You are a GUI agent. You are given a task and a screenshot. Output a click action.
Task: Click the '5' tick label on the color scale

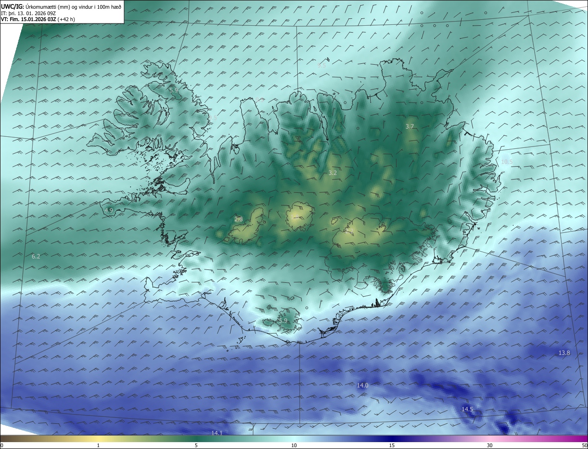[x=196, y=445]
